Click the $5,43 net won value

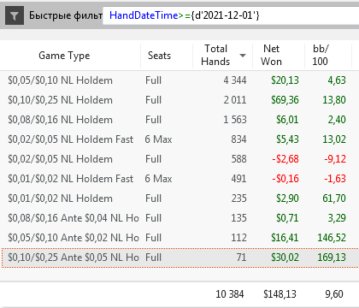(x=287, y=139)
